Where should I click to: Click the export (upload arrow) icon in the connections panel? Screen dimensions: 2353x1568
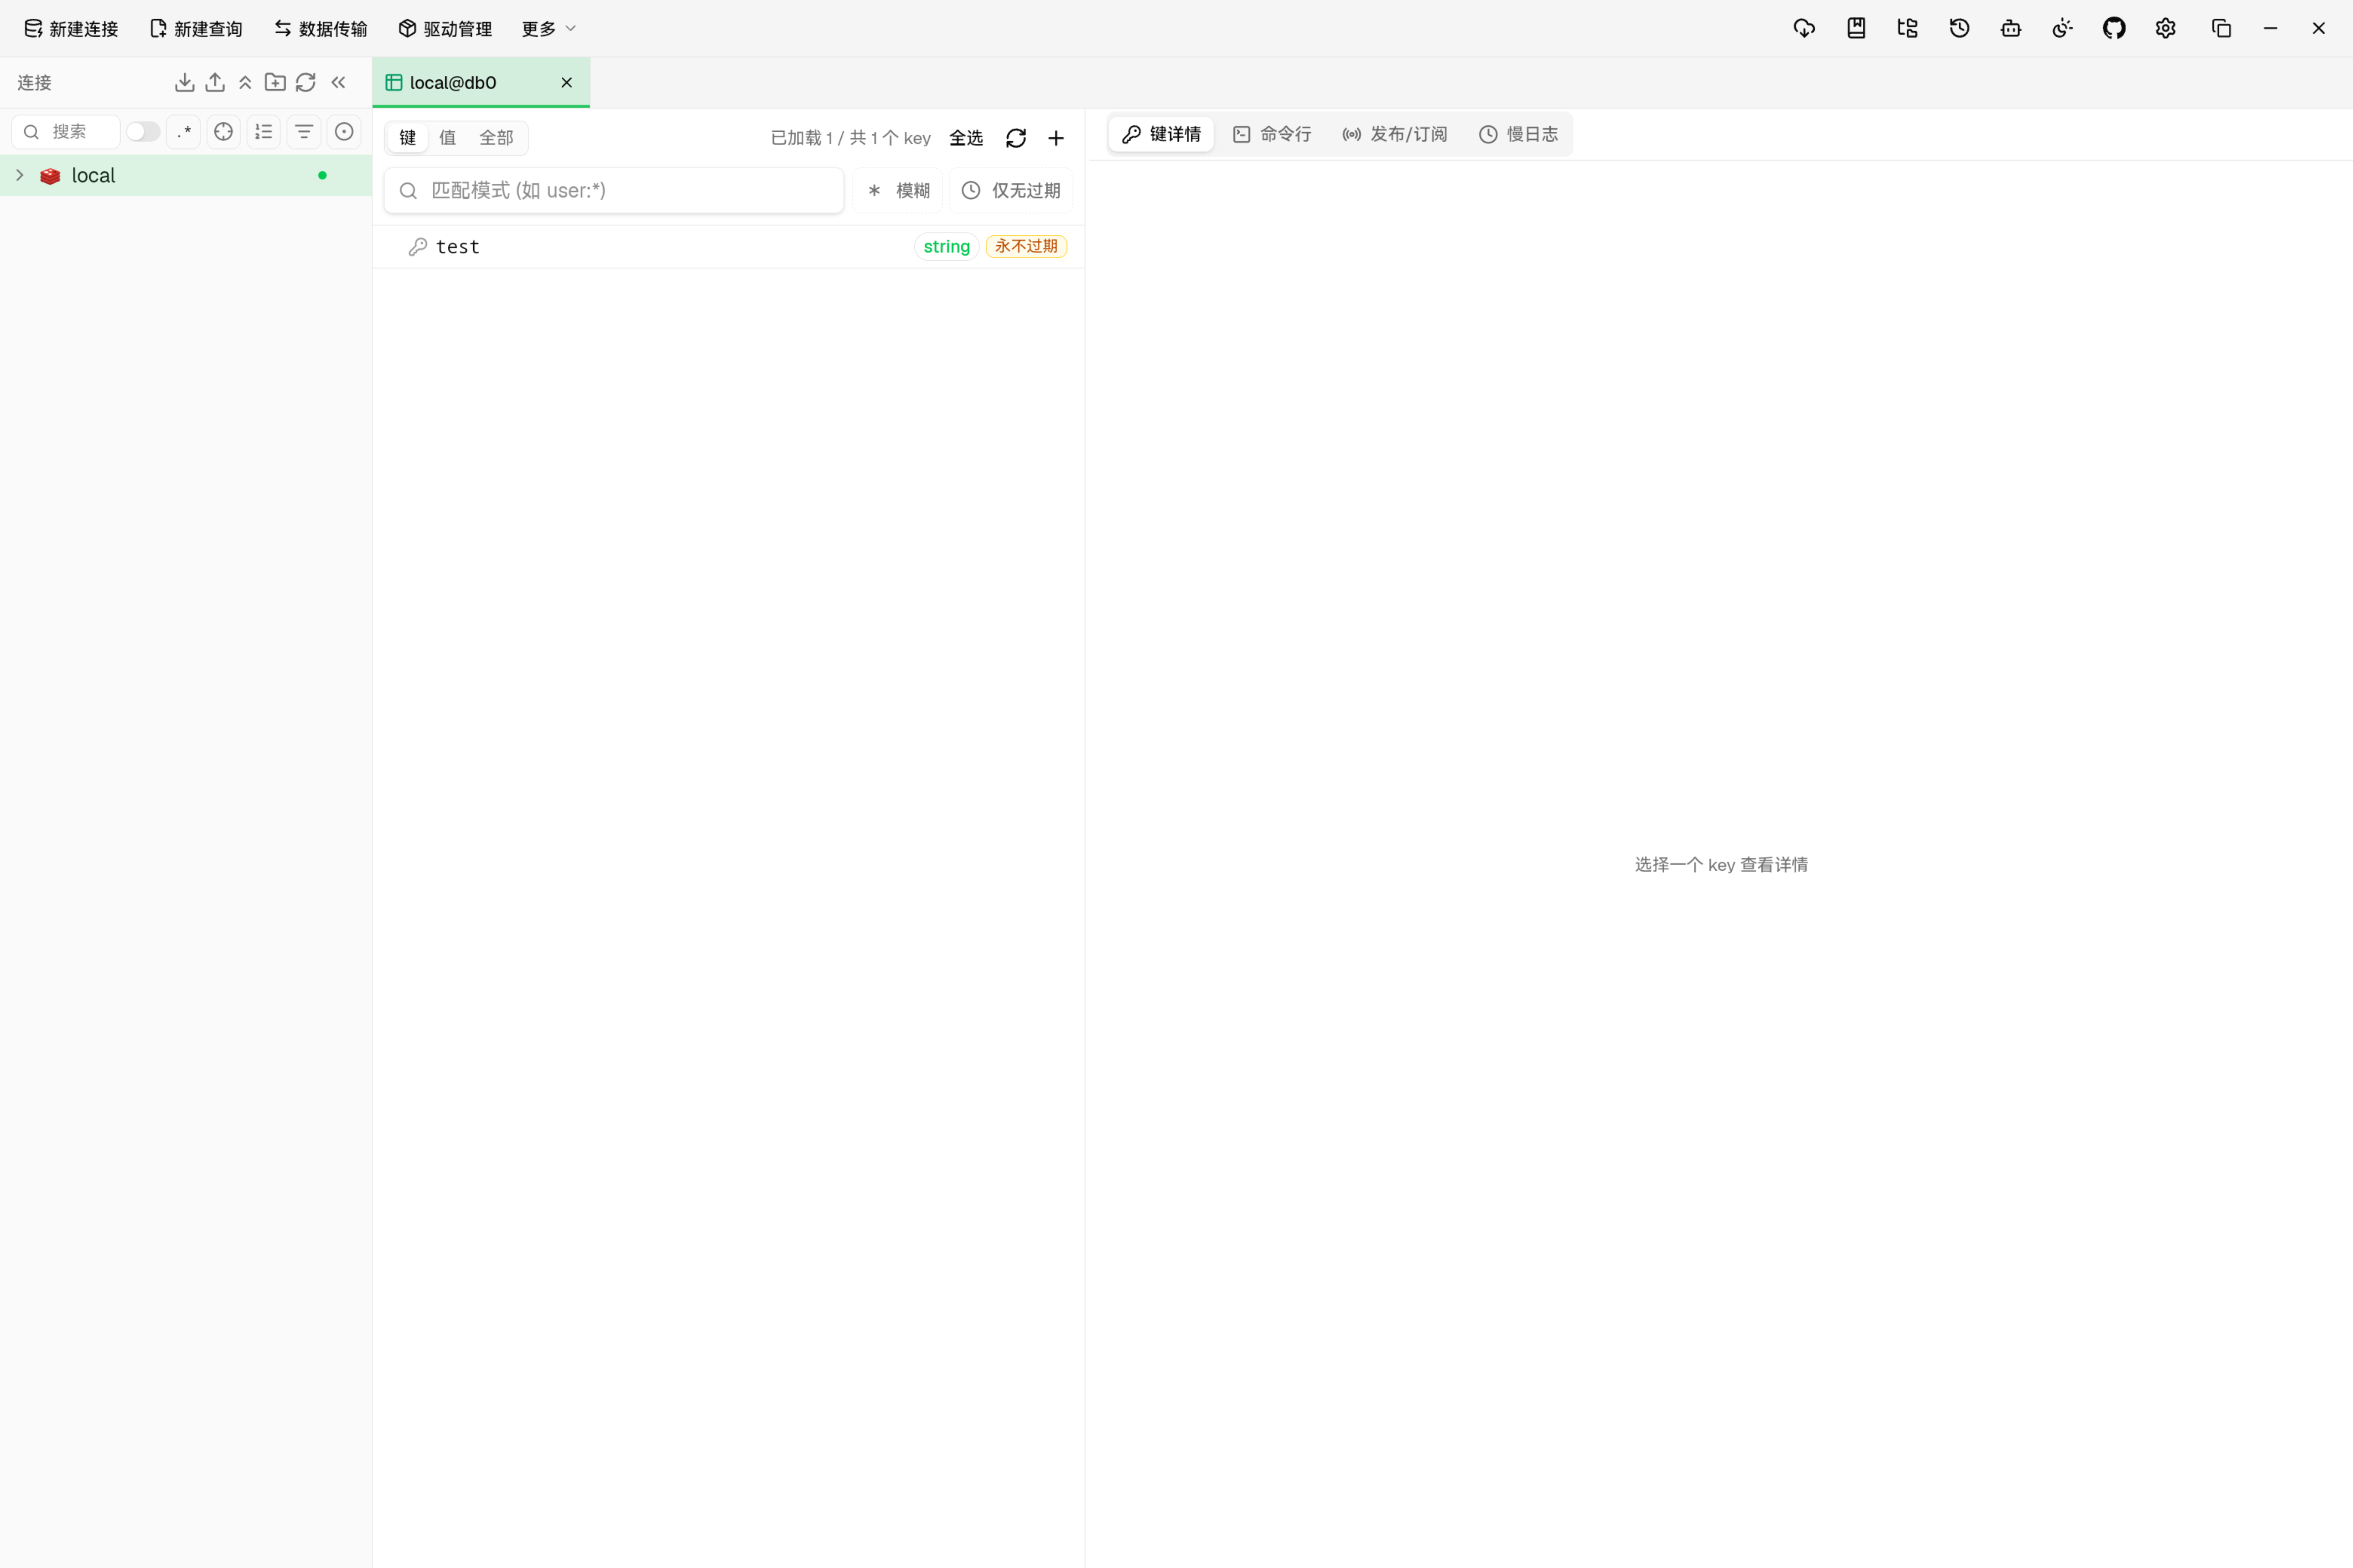pos(215,82)
